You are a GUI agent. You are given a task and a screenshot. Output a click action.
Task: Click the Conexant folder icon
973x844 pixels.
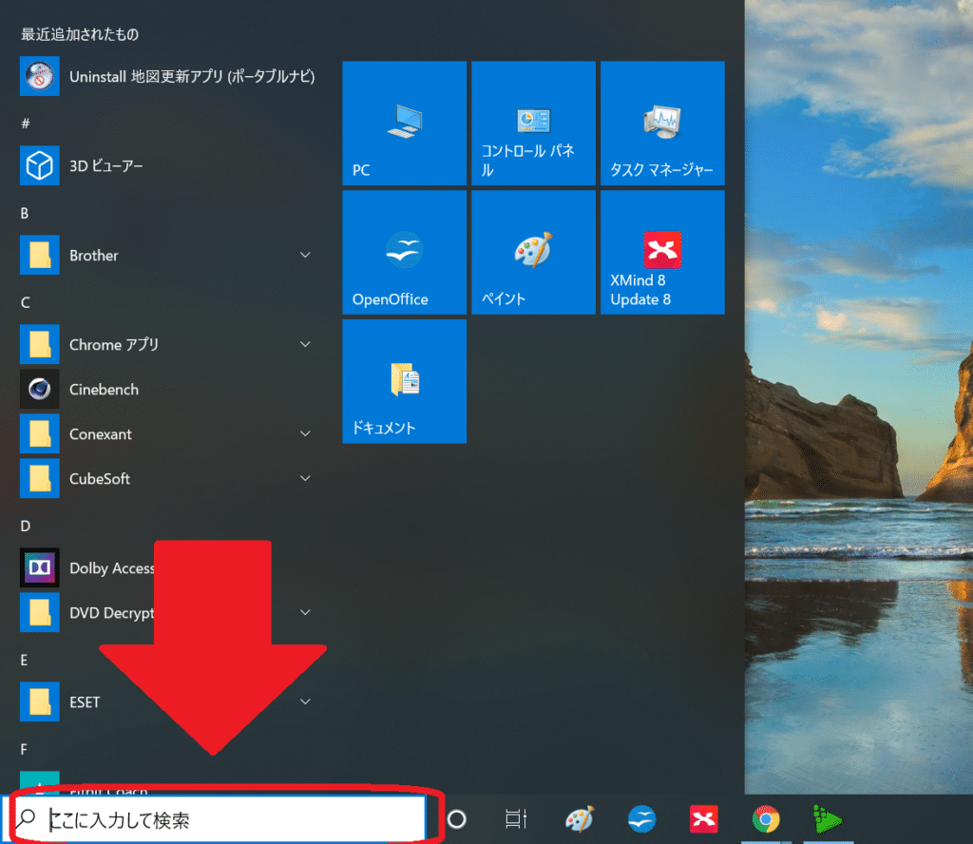(40, 433)
